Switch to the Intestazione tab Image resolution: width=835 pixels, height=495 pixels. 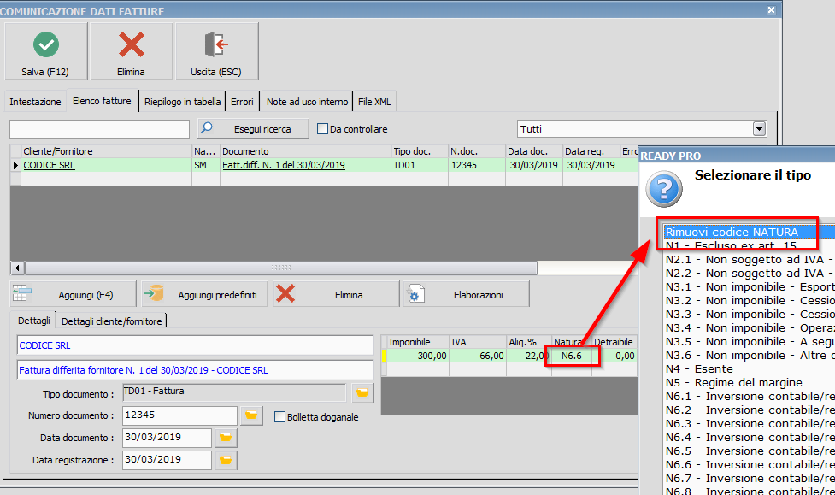[35, 101]
